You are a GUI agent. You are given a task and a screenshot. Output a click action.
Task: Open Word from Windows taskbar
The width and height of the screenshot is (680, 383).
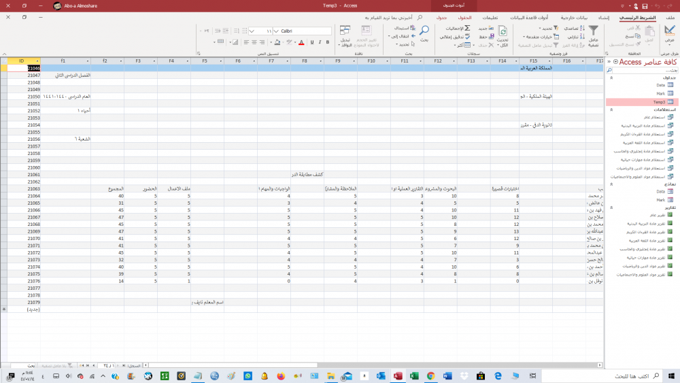(x=447, y=376)
